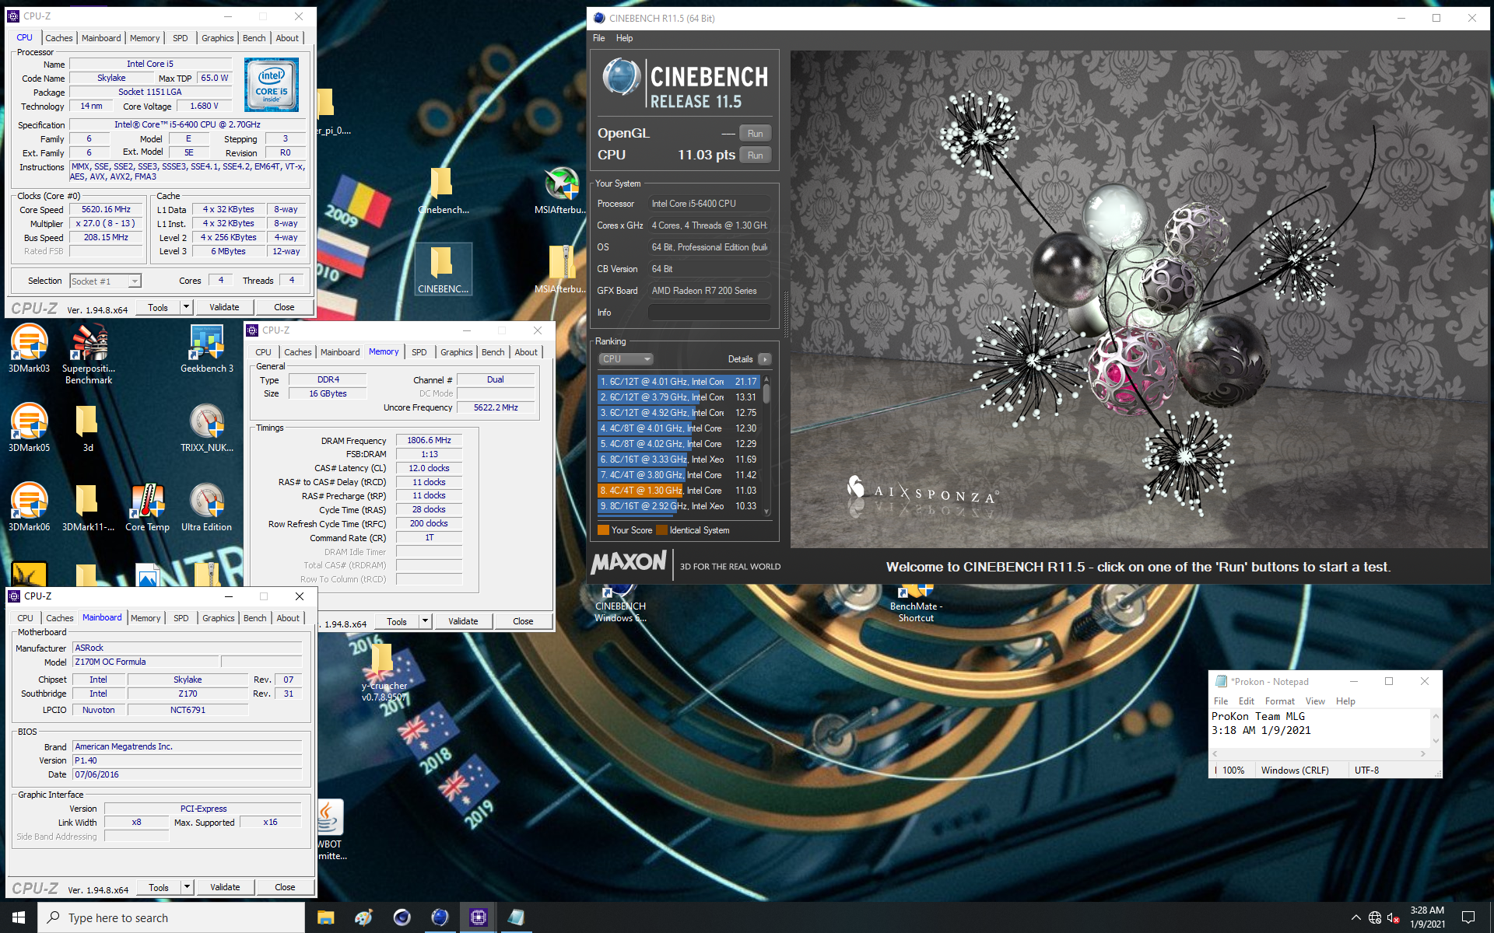Select the highlighted CINEBENCH folder on the desktop
The height and width of the screenshot is (933, 1494).
(443, 269)
